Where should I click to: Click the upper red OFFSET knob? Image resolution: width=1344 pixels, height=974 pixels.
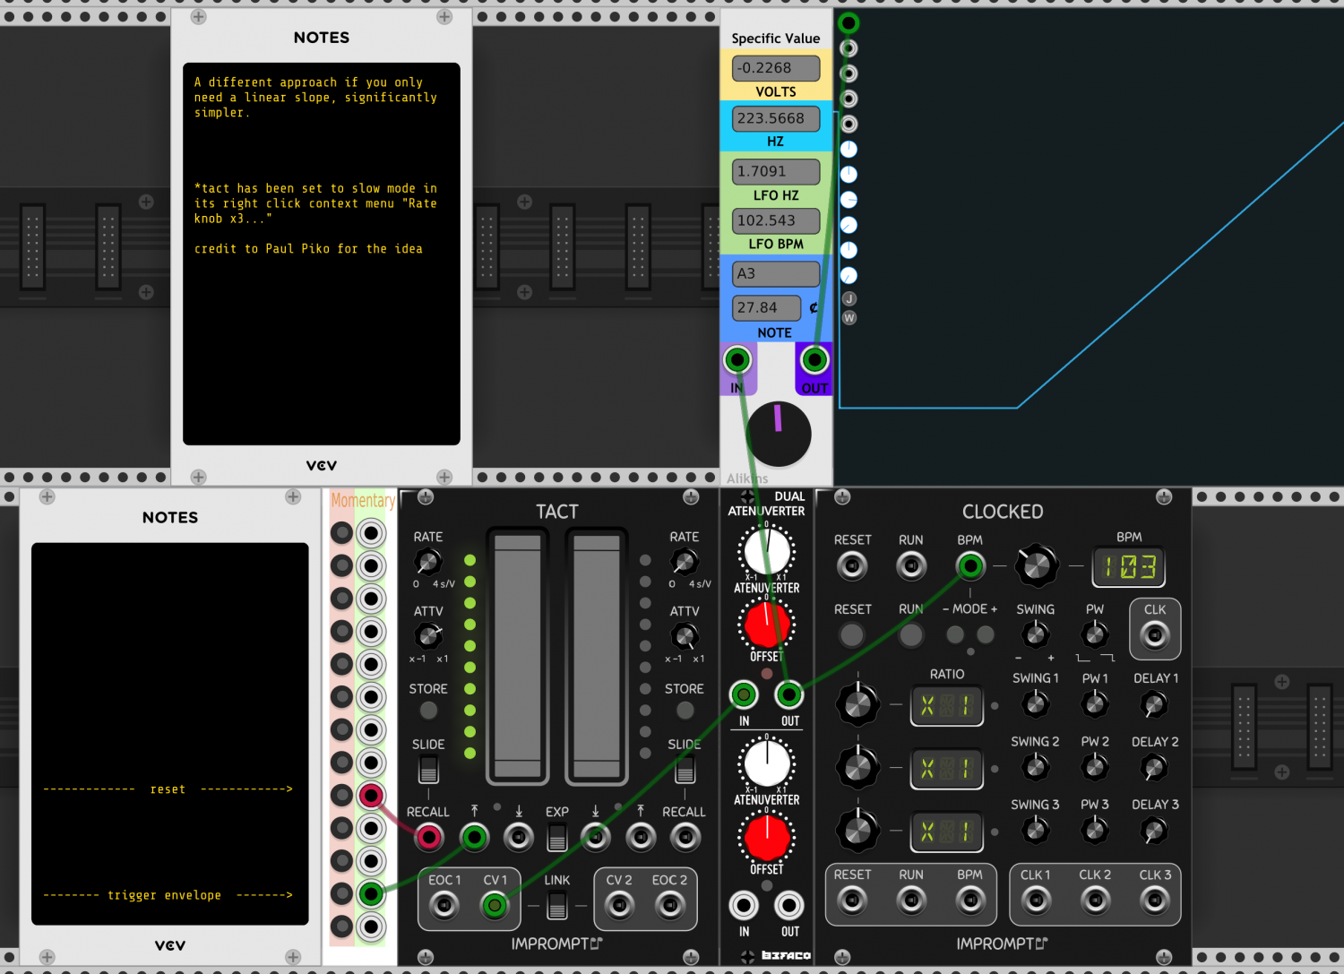tap(767, 624)
